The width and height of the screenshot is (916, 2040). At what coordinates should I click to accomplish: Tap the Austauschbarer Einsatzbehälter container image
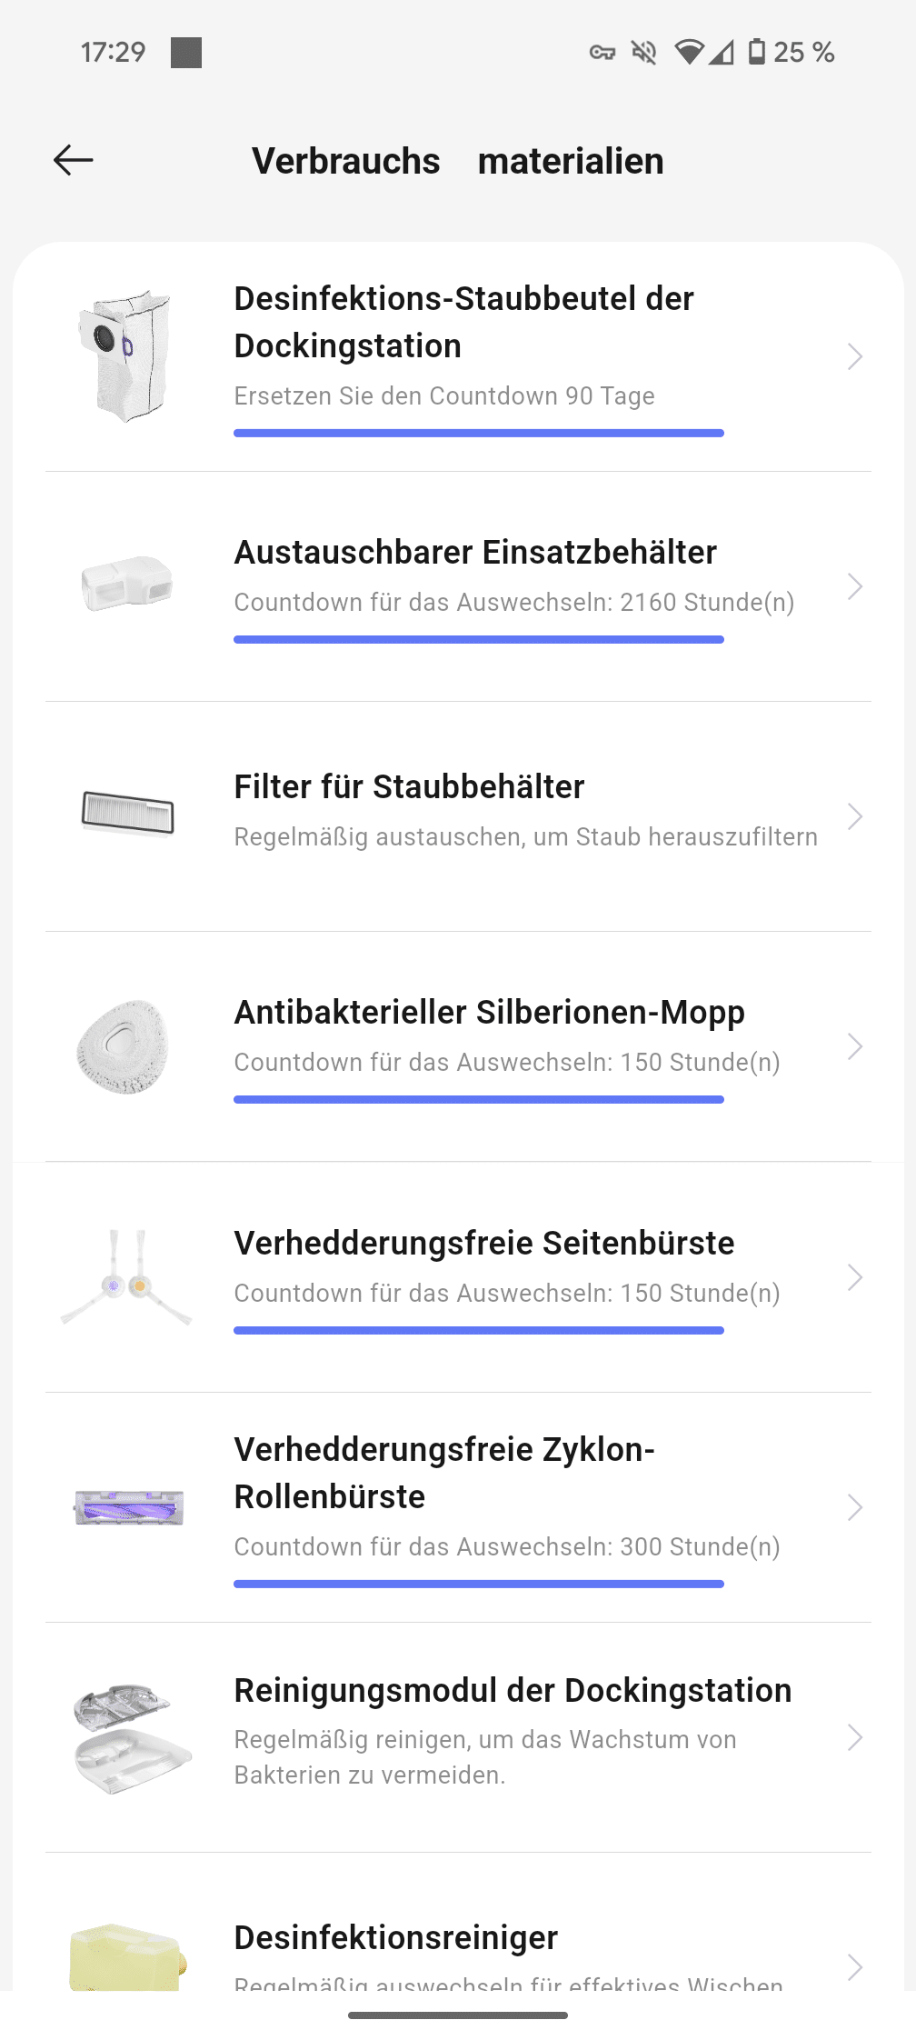point(127,584)
